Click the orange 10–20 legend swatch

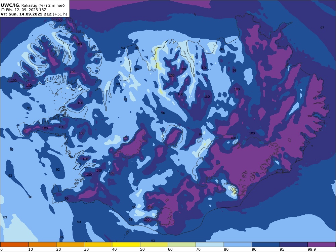point(42,245)
